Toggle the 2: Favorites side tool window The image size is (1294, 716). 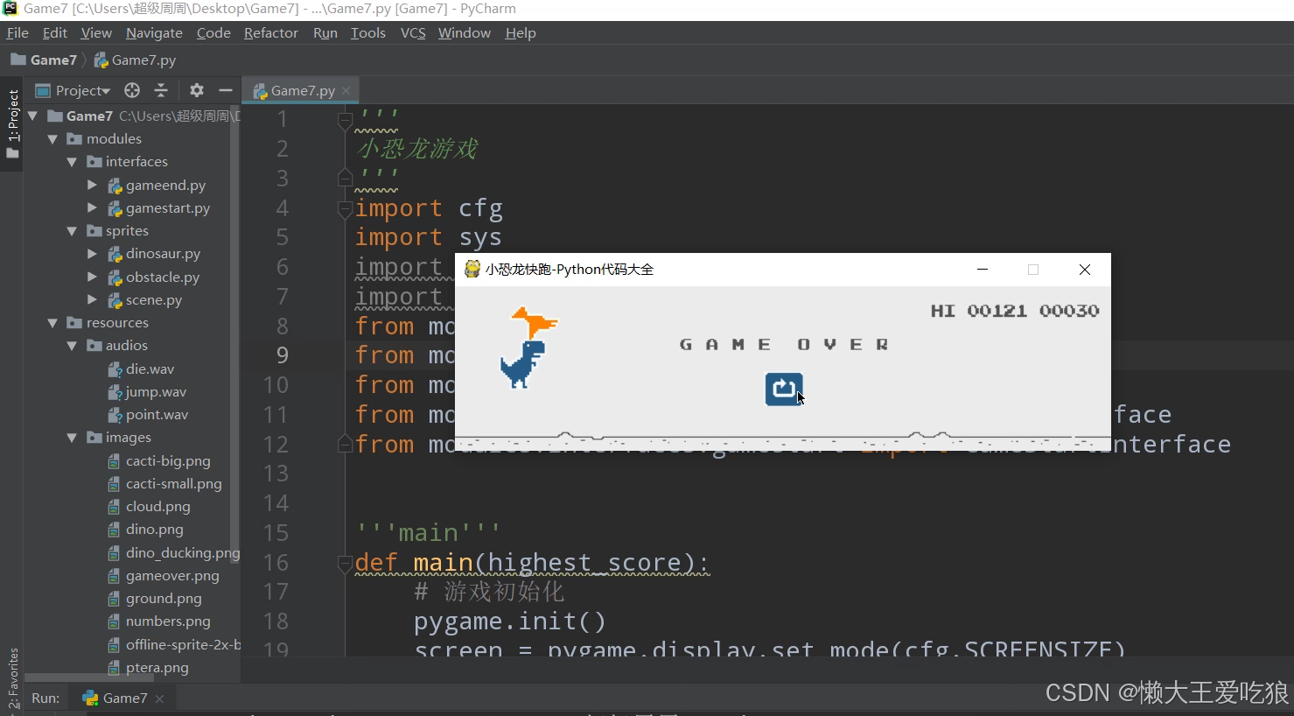tap(12, 678)
